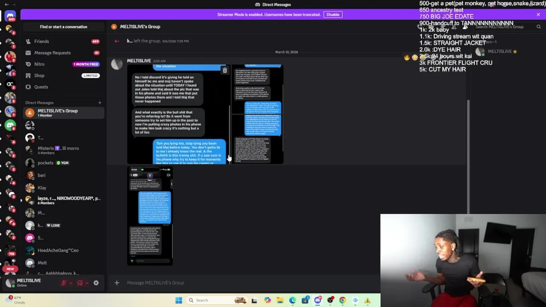The width and height of the screenshot is (546, 307).
Task: Open the Quests page
Action: click(64, 87)
